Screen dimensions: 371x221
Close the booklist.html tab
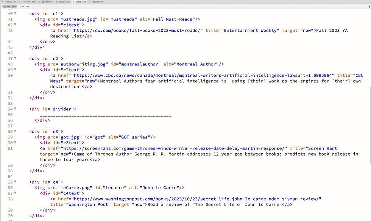(x=89, y=2)
